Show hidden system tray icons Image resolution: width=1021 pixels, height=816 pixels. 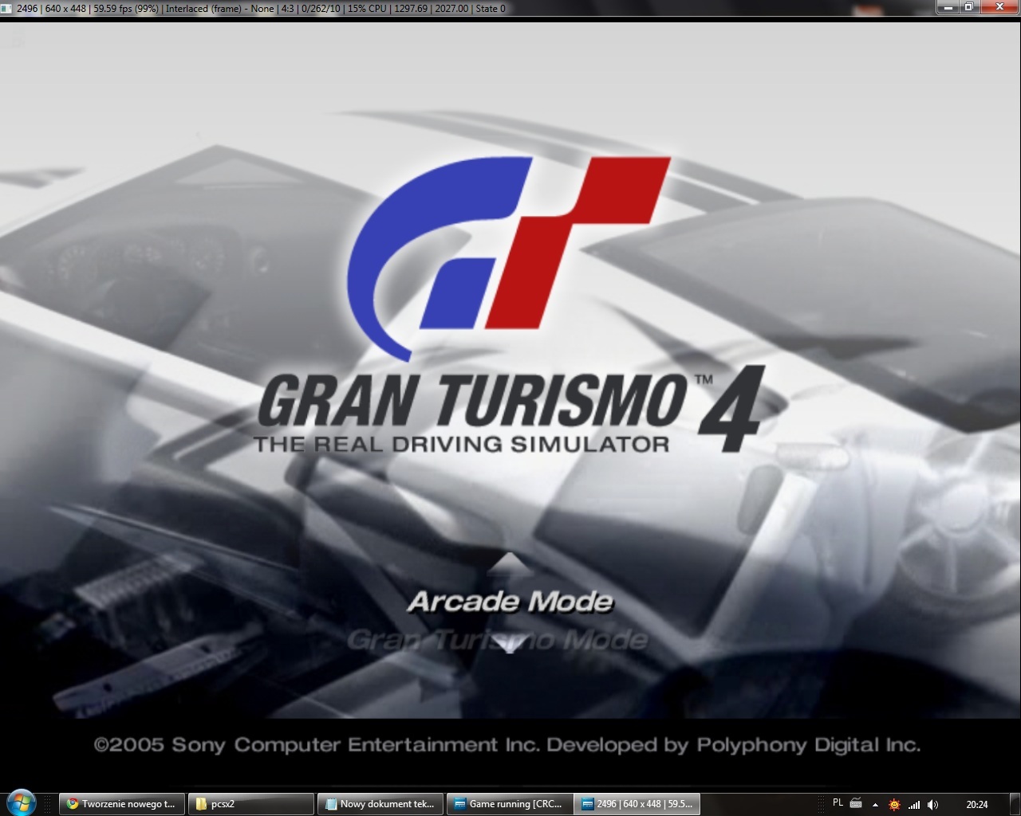click(x=875, y=805)
